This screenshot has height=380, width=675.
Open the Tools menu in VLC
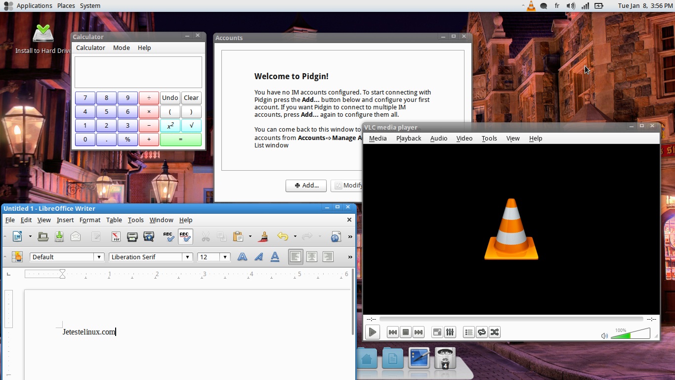[x=489, y=138]
